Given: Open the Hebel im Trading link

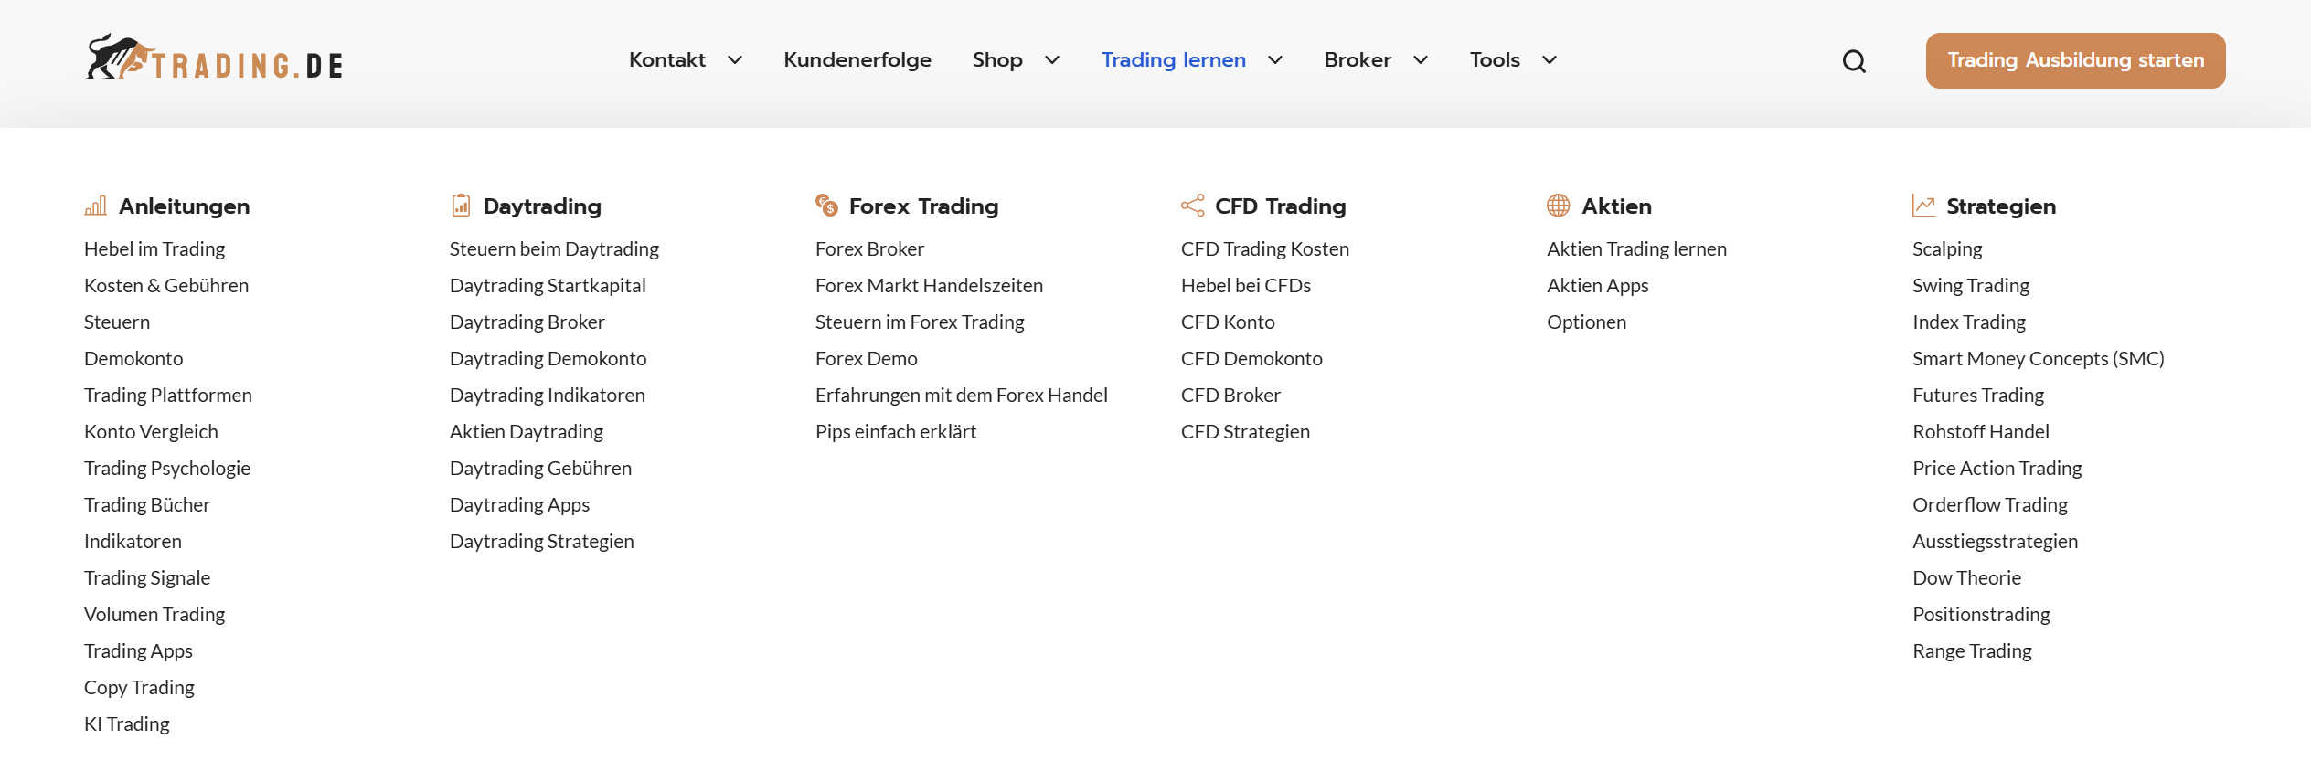Looking at the screenshot, I should point(154,248).
